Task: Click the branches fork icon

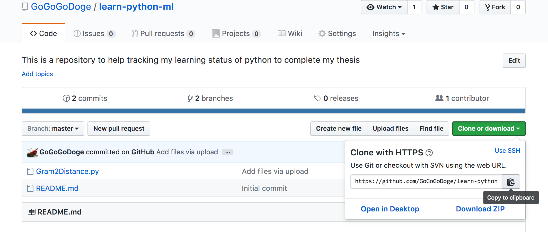Action: point(190,98)
